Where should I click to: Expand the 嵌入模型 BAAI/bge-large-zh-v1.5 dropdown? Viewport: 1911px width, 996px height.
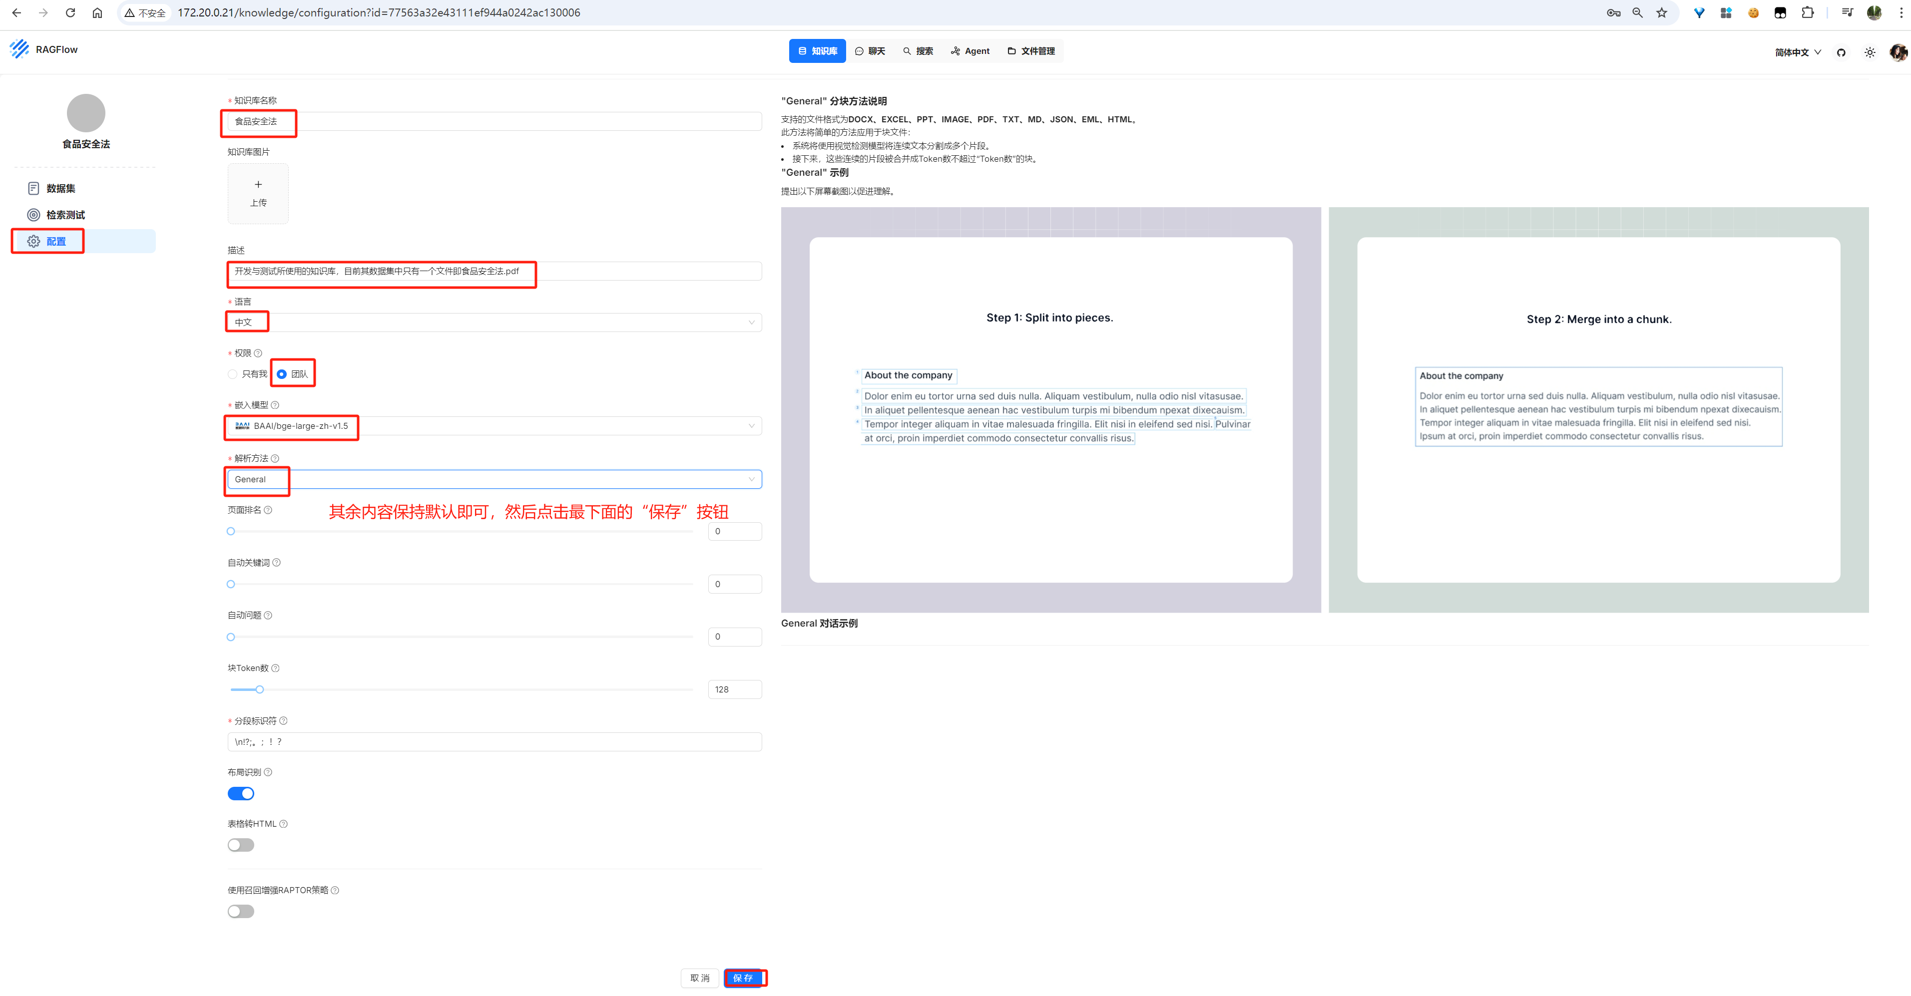(x=494, y=426)
